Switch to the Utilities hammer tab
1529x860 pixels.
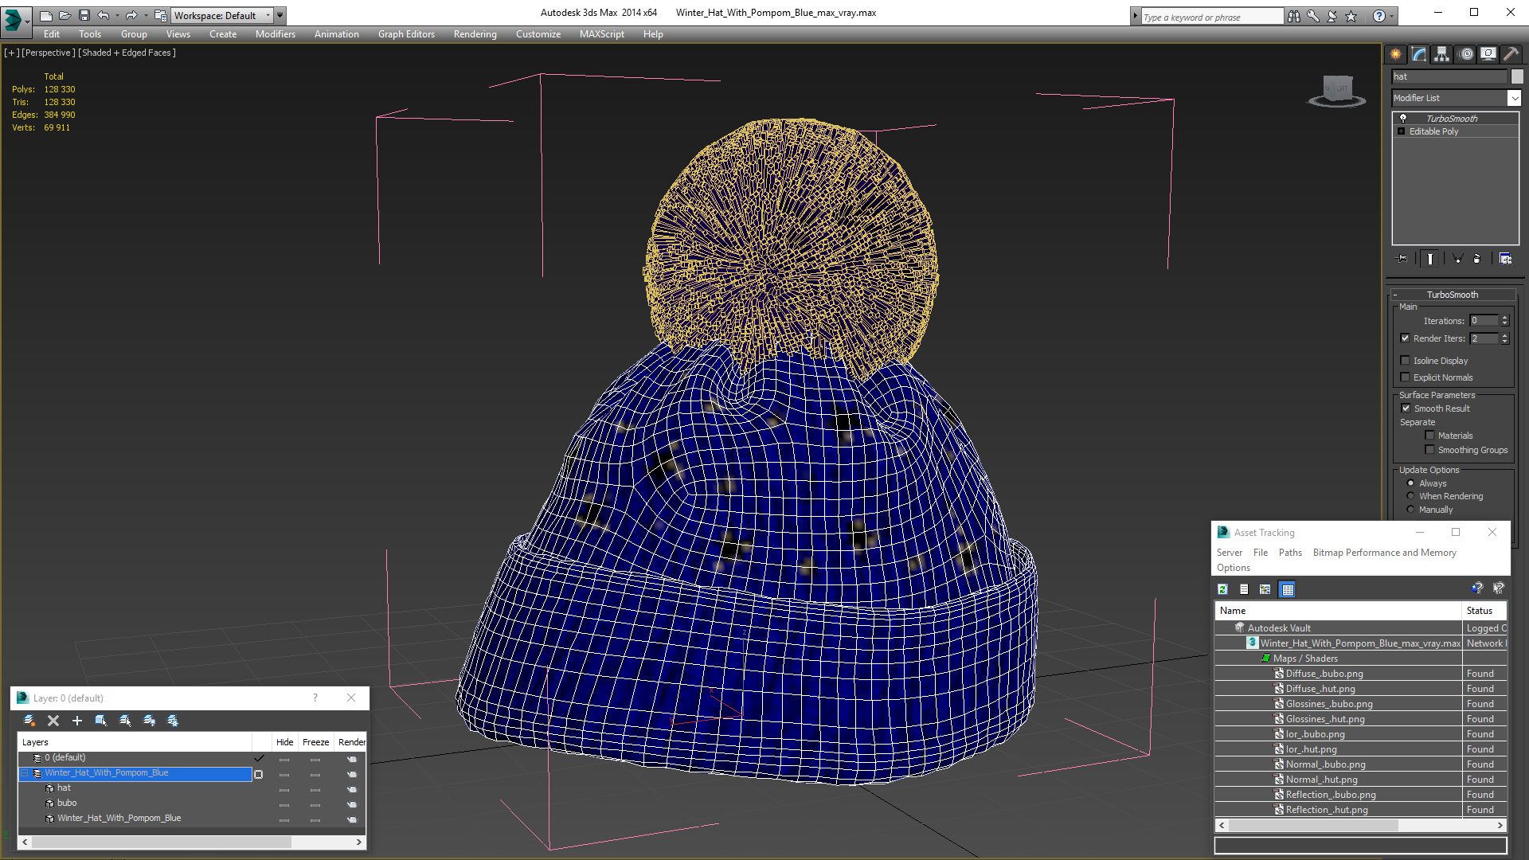coord(1511,54)
